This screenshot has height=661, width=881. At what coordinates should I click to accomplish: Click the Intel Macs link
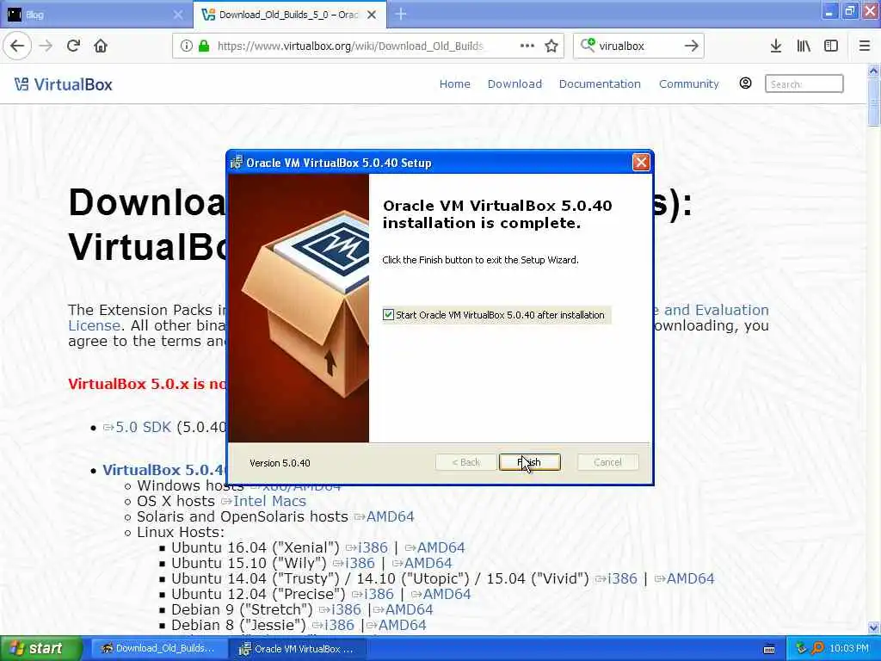pyautogui.click(x=263, y=501)
